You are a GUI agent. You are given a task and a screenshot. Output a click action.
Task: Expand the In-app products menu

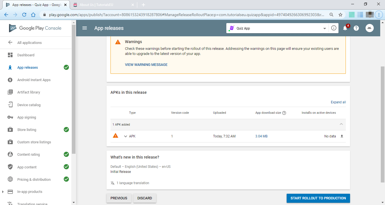tap(3, 192)
